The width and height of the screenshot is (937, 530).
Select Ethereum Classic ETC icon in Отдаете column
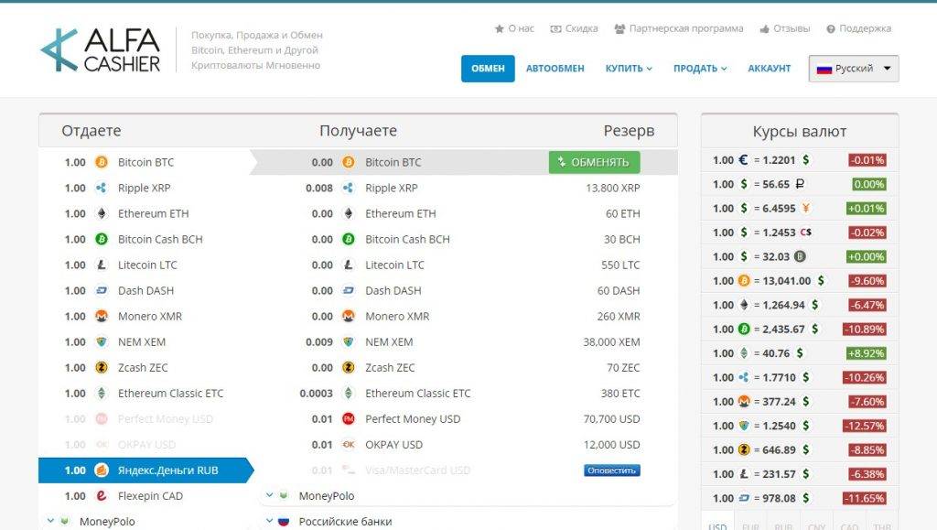click(x=102, y=394)
